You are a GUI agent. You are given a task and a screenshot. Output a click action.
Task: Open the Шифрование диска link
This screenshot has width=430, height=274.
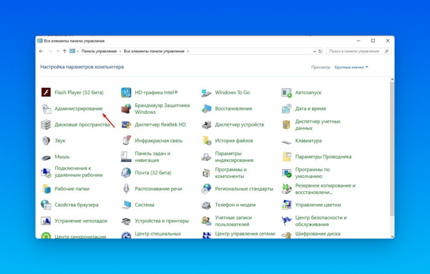click(x=318, y=234)
